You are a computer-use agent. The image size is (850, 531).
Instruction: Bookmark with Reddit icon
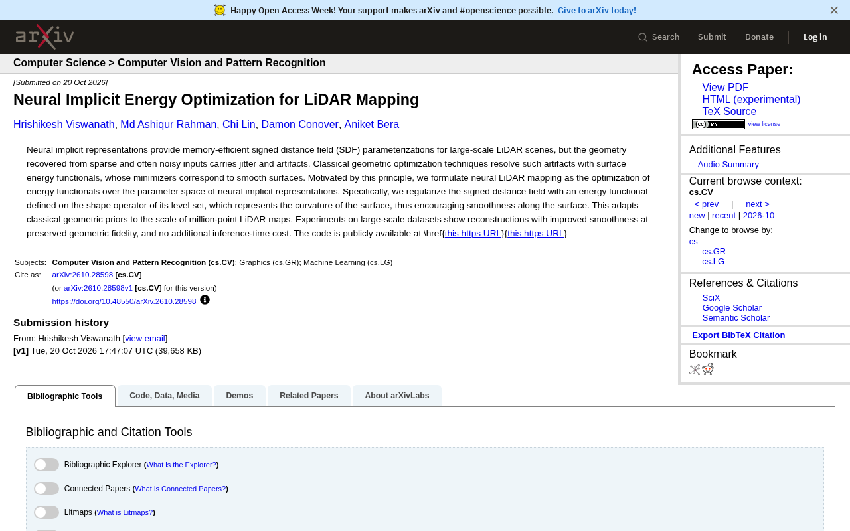[x=708, y=369]
